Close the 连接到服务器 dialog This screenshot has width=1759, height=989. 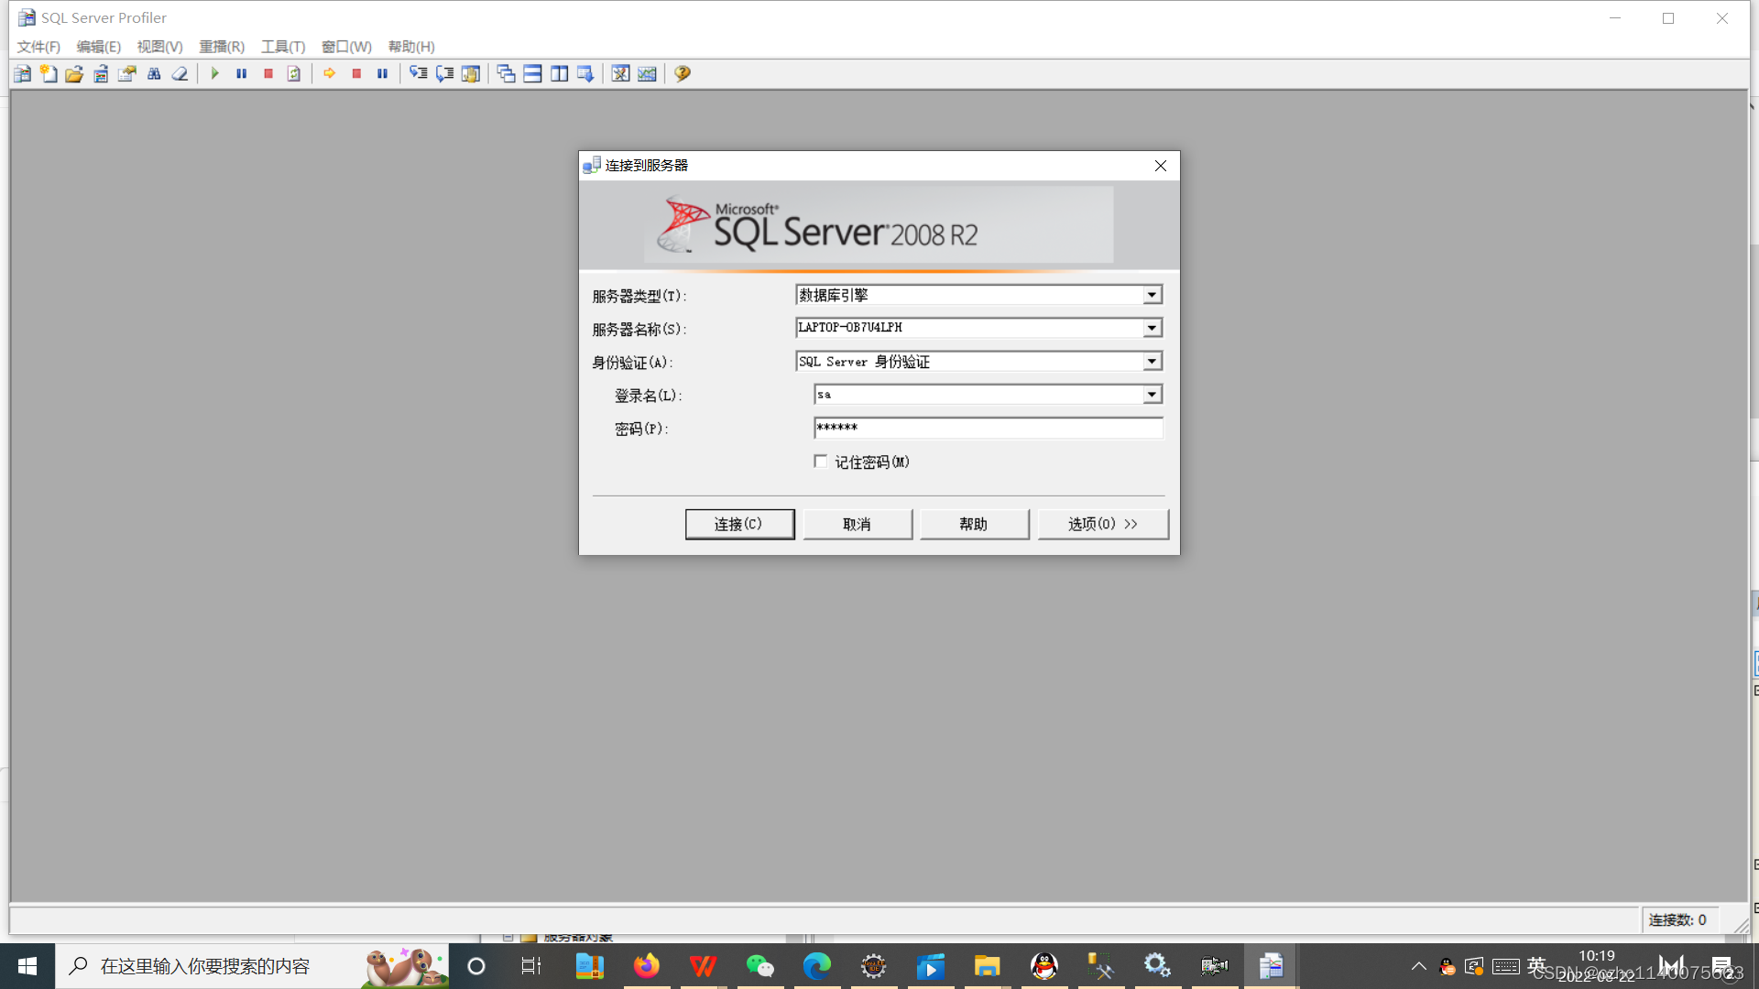[x=1161, y=166]
